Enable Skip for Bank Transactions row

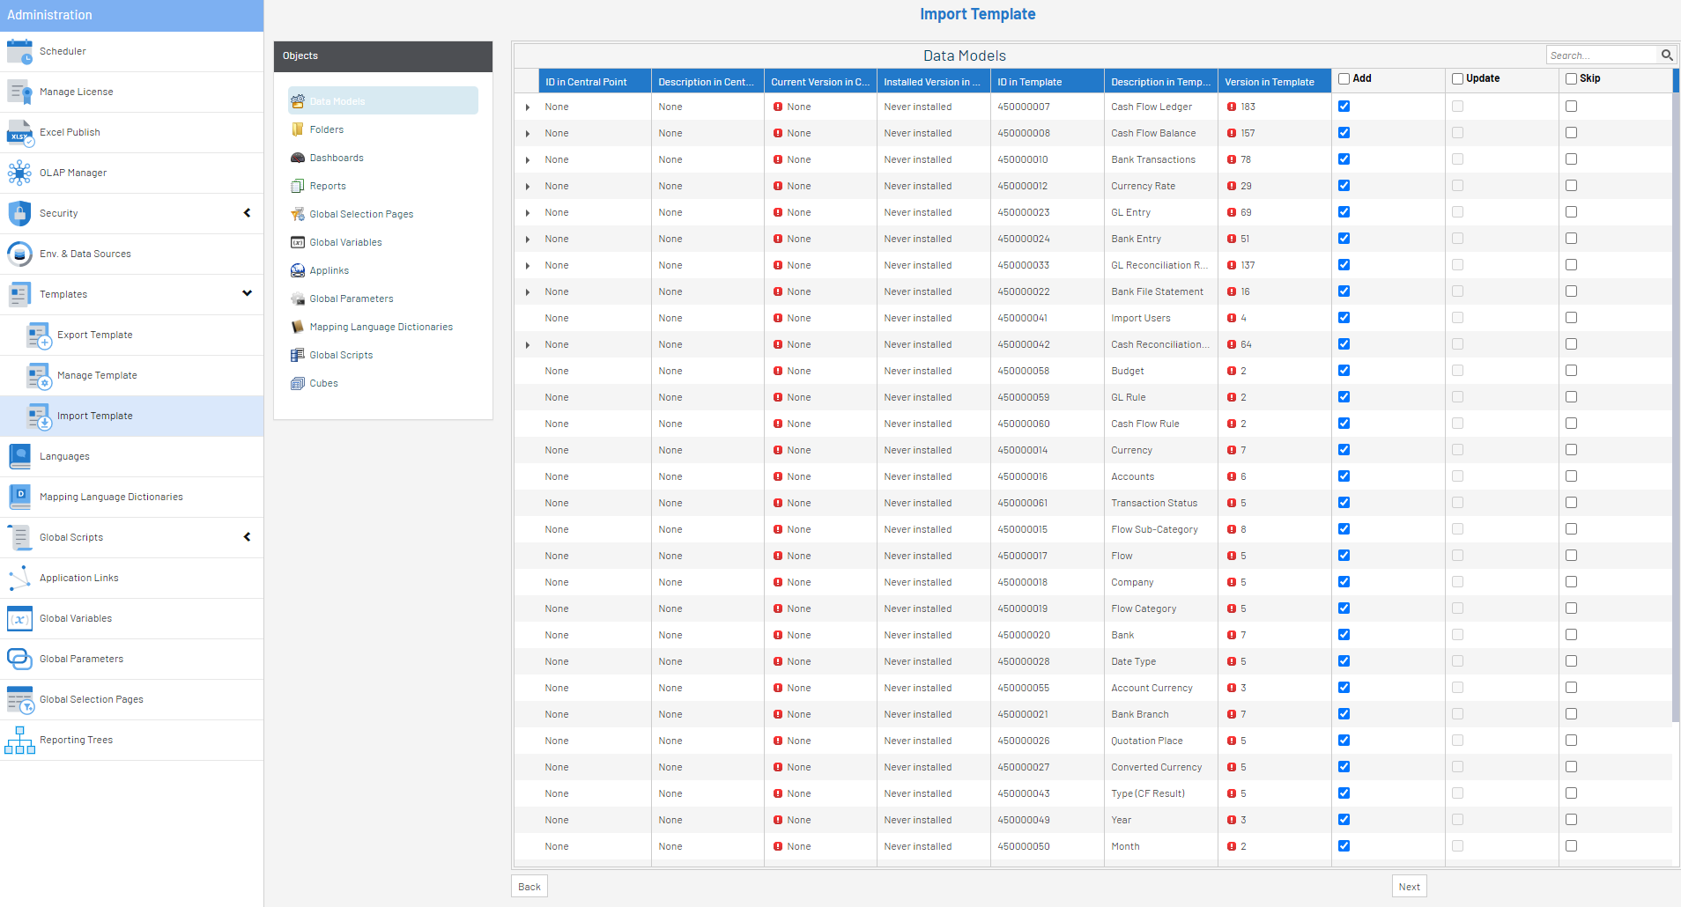pyautogui.click(x=1571, y=159)
